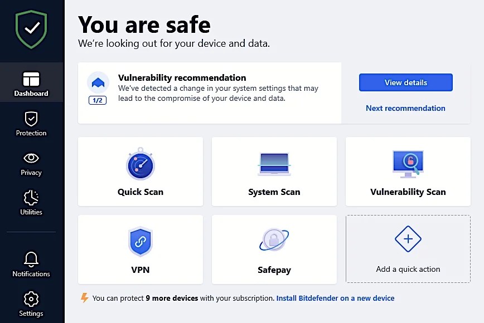Screen dimensions: 484x323
Task: Click Install Bitdefender on a new device
Action: (335, 298)
